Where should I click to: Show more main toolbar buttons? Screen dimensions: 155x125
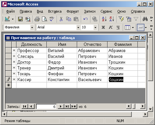coord(151,19)
